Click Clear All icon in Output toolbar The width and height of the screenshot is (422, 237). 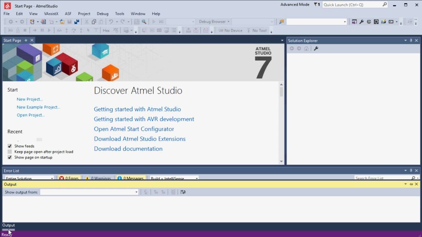tap(173, 192)
